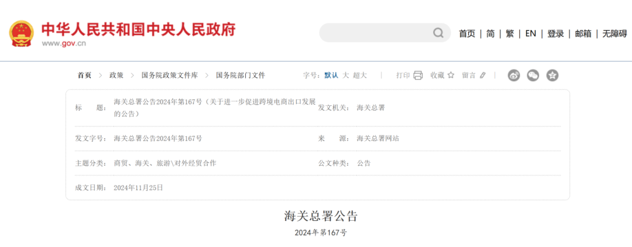Set font size to 大
This screenshot has width=632, height=247.
tap(346, 76)
